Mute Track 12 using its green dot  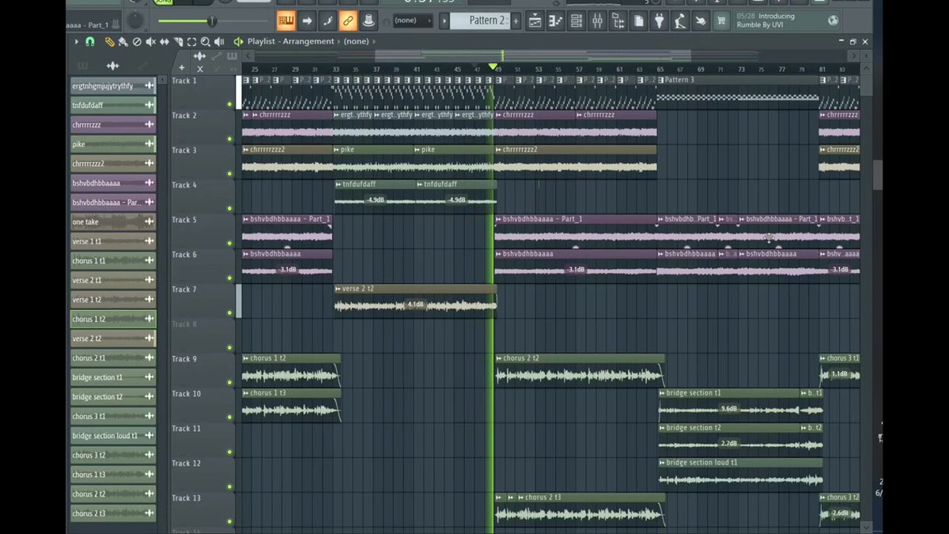tap(229, 487)
